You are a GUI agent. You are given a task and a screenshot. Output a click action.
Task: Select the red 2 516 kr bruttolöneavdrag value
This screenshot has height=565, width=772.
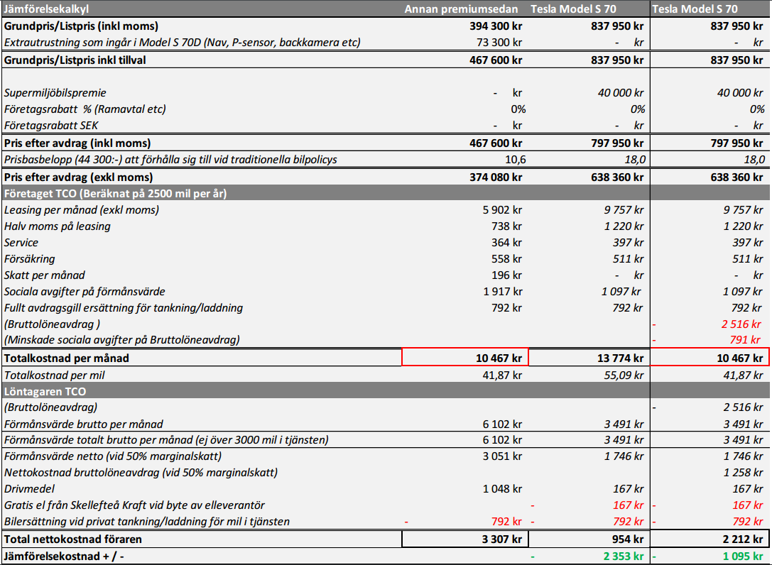point(741,324)
